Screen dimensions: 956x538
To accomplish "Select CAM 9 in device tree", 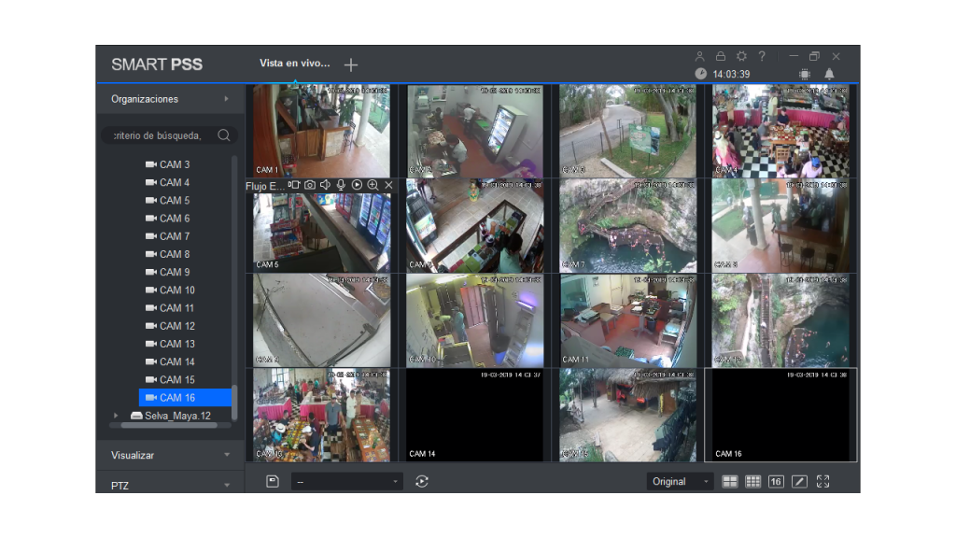I will [168, 272].
